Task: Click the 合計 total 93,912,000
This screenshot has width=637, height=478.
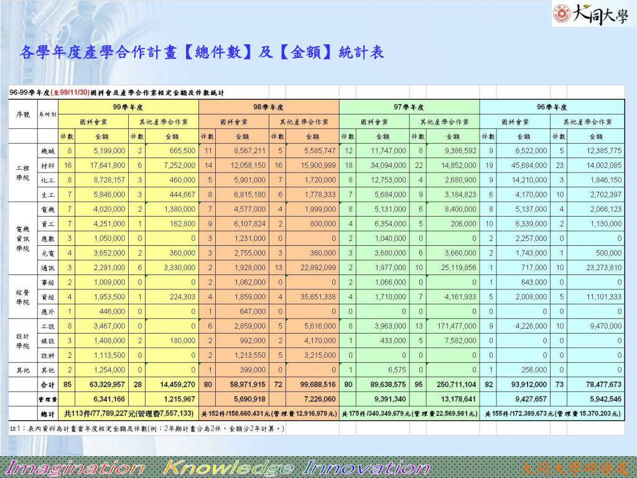Action: pyautogui.click(x=529, y=385)
